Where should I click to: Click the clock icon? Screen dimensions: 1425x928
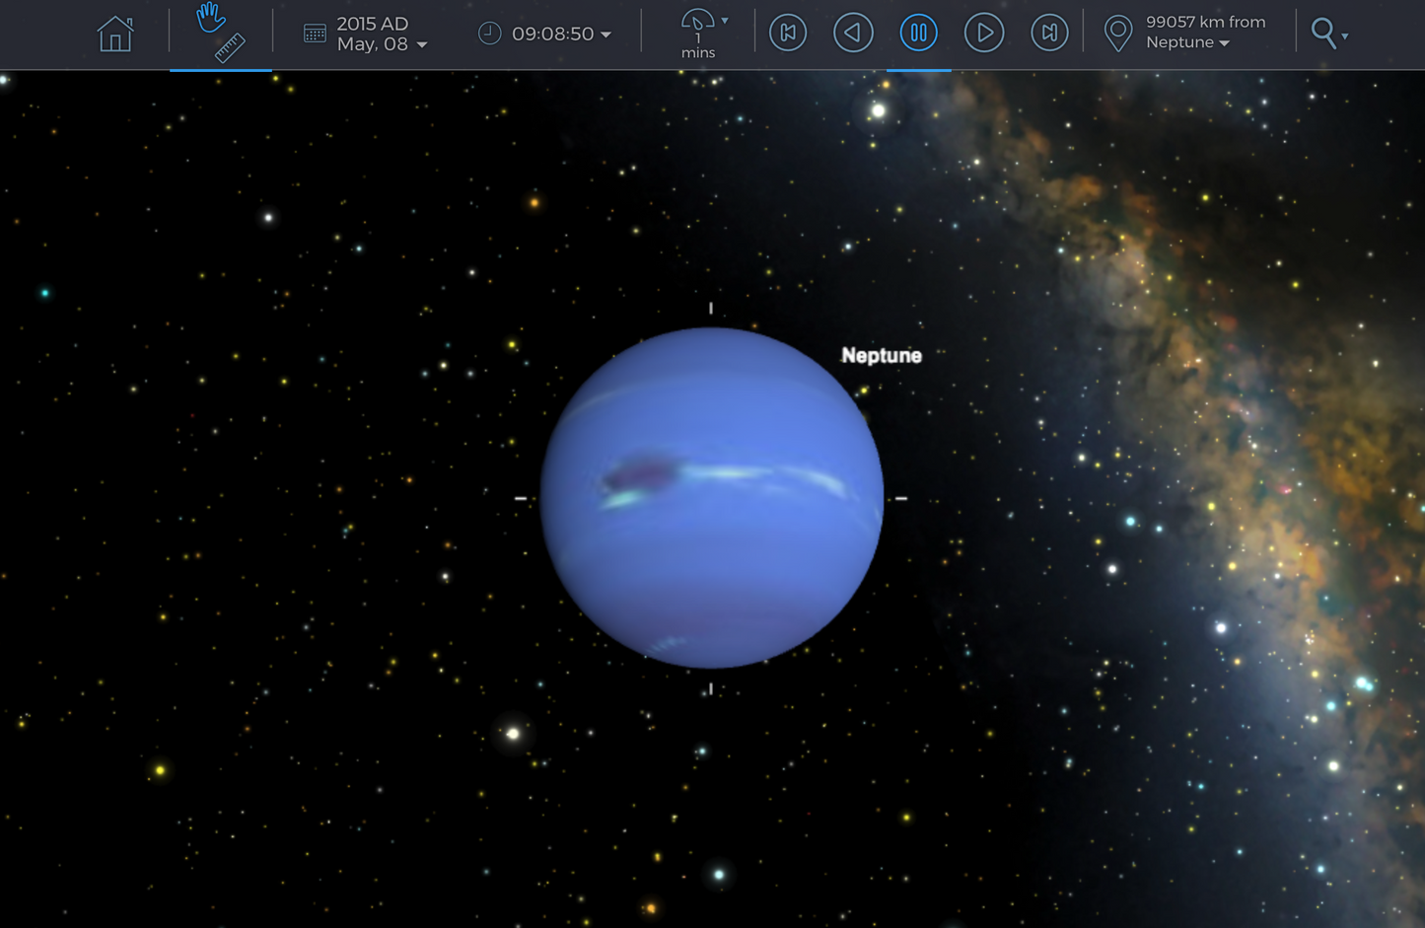(x=490, y=33)
